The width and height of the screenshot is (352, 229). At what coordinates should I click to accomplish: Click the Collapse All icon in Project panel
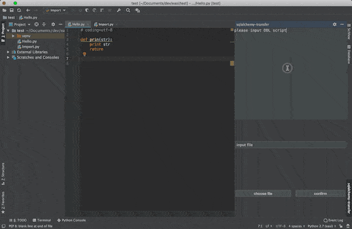click(x=44, y=24)
